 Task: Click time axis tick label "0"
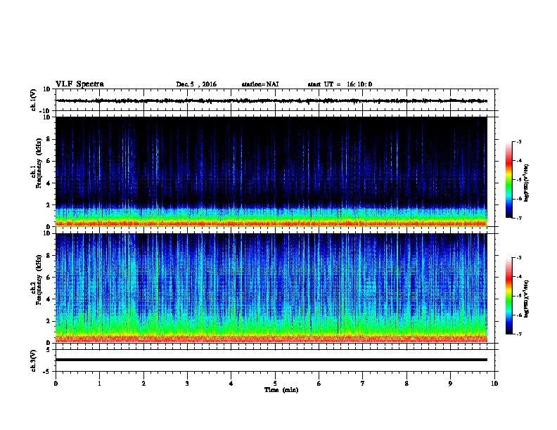pyautogui.click(x=56, y=383)
